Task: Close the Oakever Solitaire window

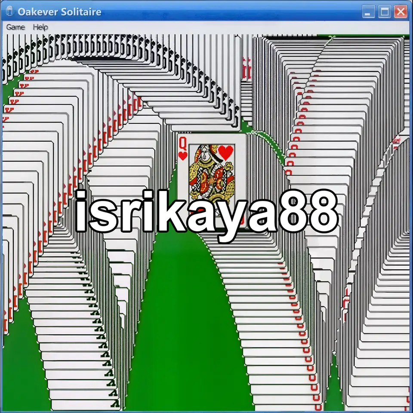Action: click(x=401, y=12)
